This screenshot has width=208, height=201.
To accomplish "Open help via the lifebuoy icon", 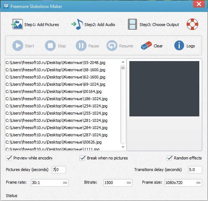I will (x=192, y=24).
